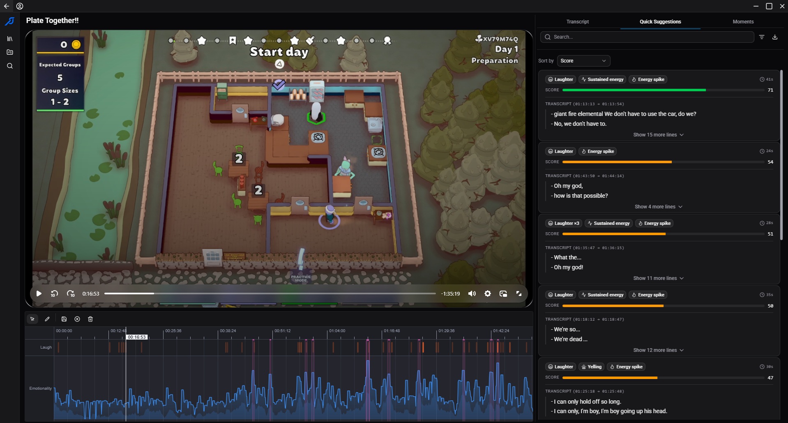Screen dimensions: 788x423
Task: Open the library icon in sidebar
Action: click(x=10, y=39)
